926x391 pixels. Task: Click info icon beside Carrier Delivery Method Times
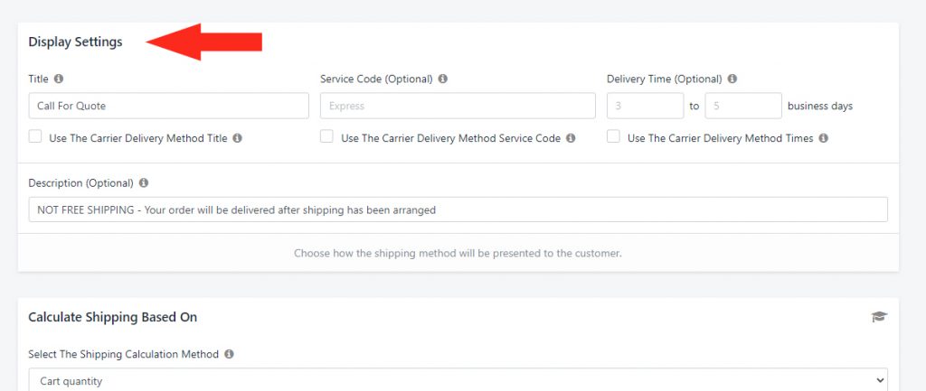[x=823, y=138]
